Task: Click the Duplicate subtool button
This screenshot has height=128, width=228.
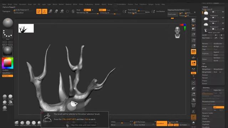Action: tap(207, 54)
